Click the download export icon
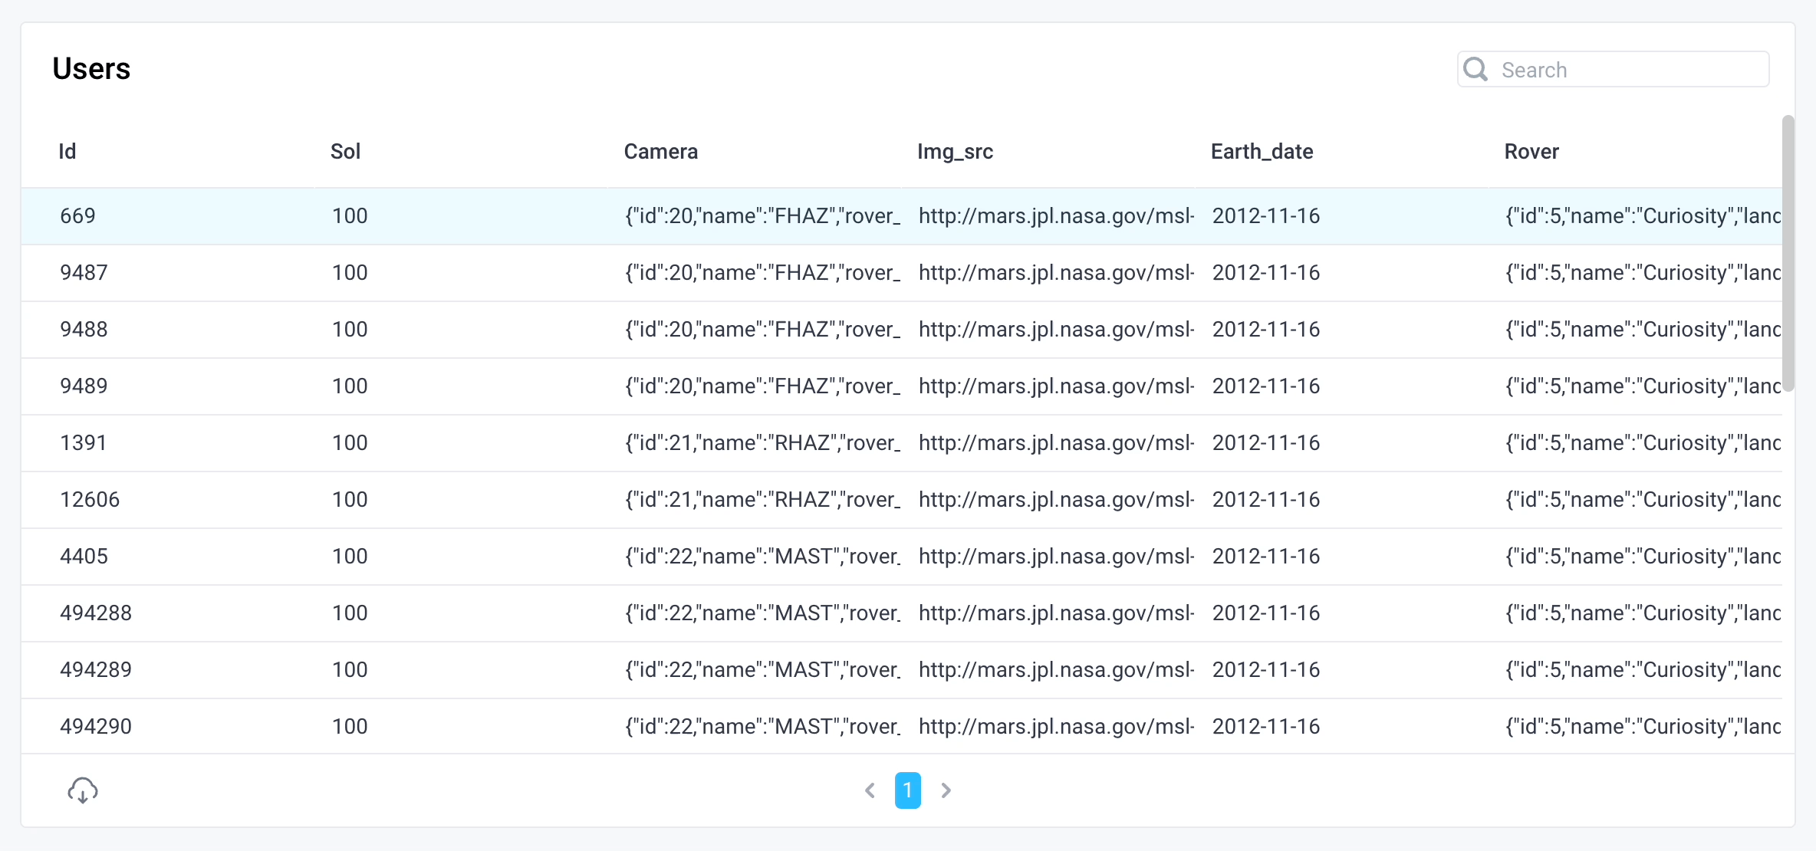This screenshot has height=851, width=1816. tap(83, 790)
